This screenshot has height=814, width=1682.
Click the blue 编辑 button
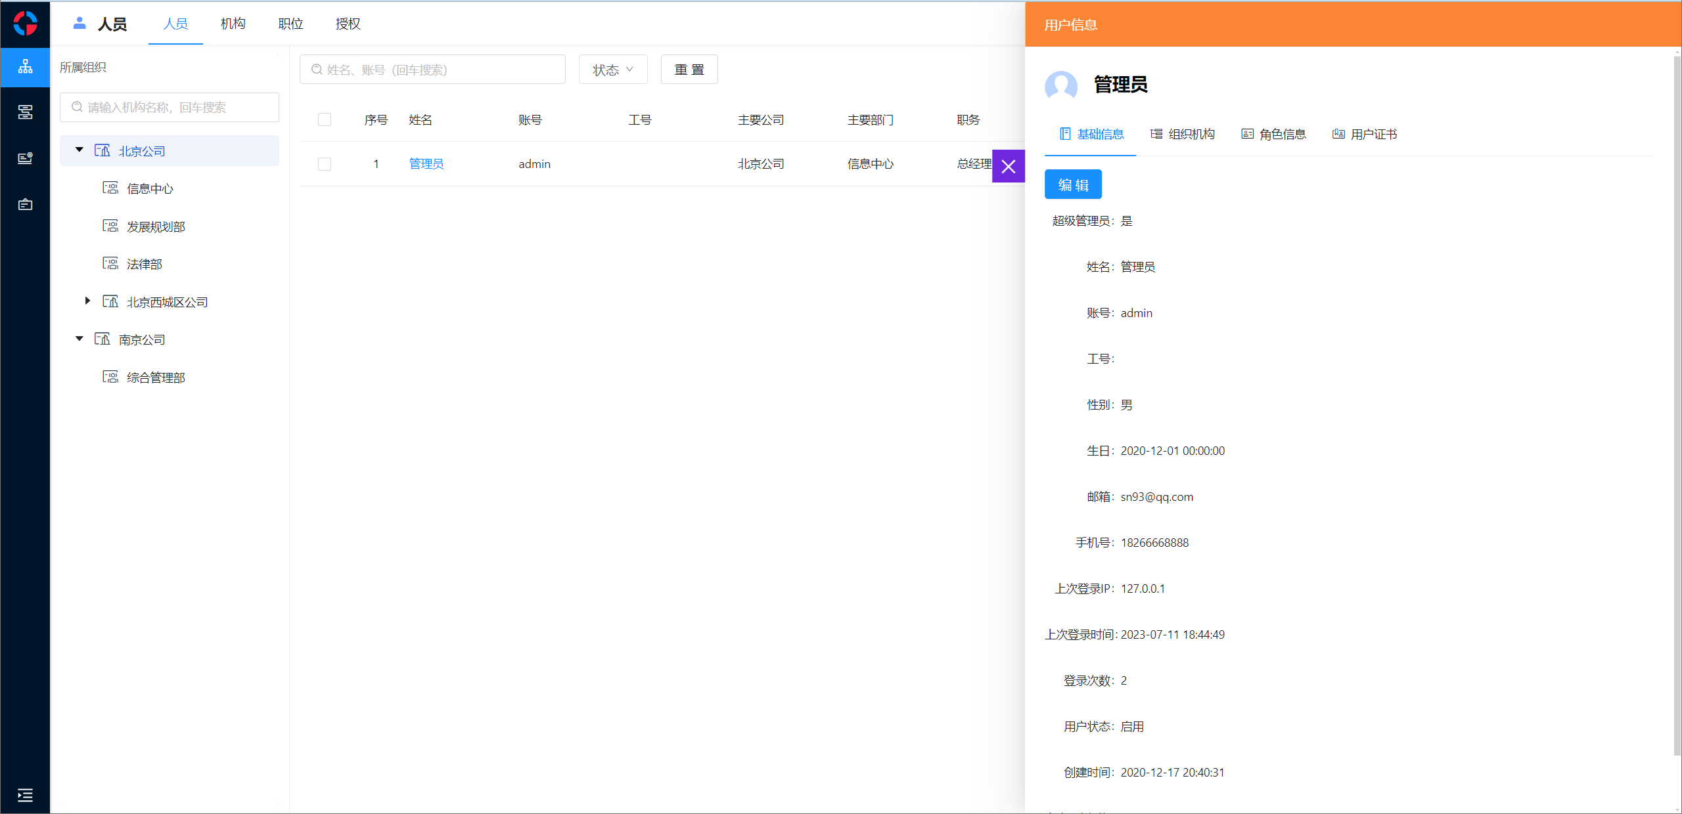click(x=1072, y=184)
